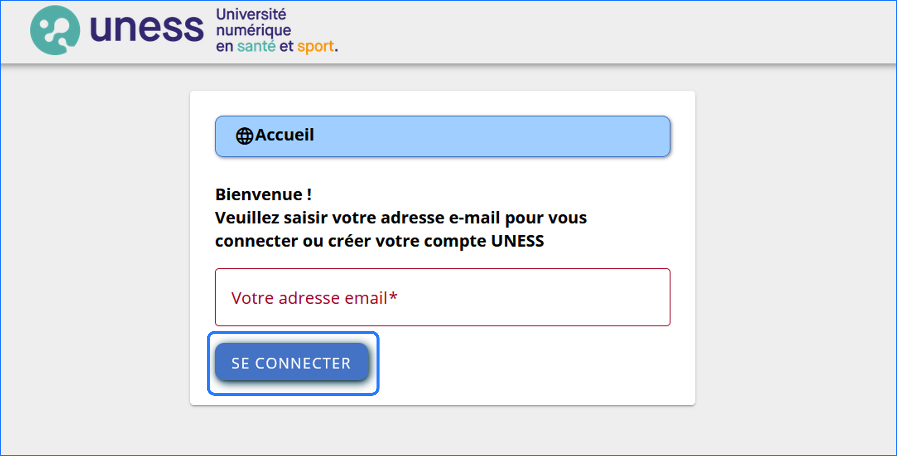The width and height of the screenshot is (897, 456).
Task: Click the SE CONNECTER button
Action: tap(292, 362)
